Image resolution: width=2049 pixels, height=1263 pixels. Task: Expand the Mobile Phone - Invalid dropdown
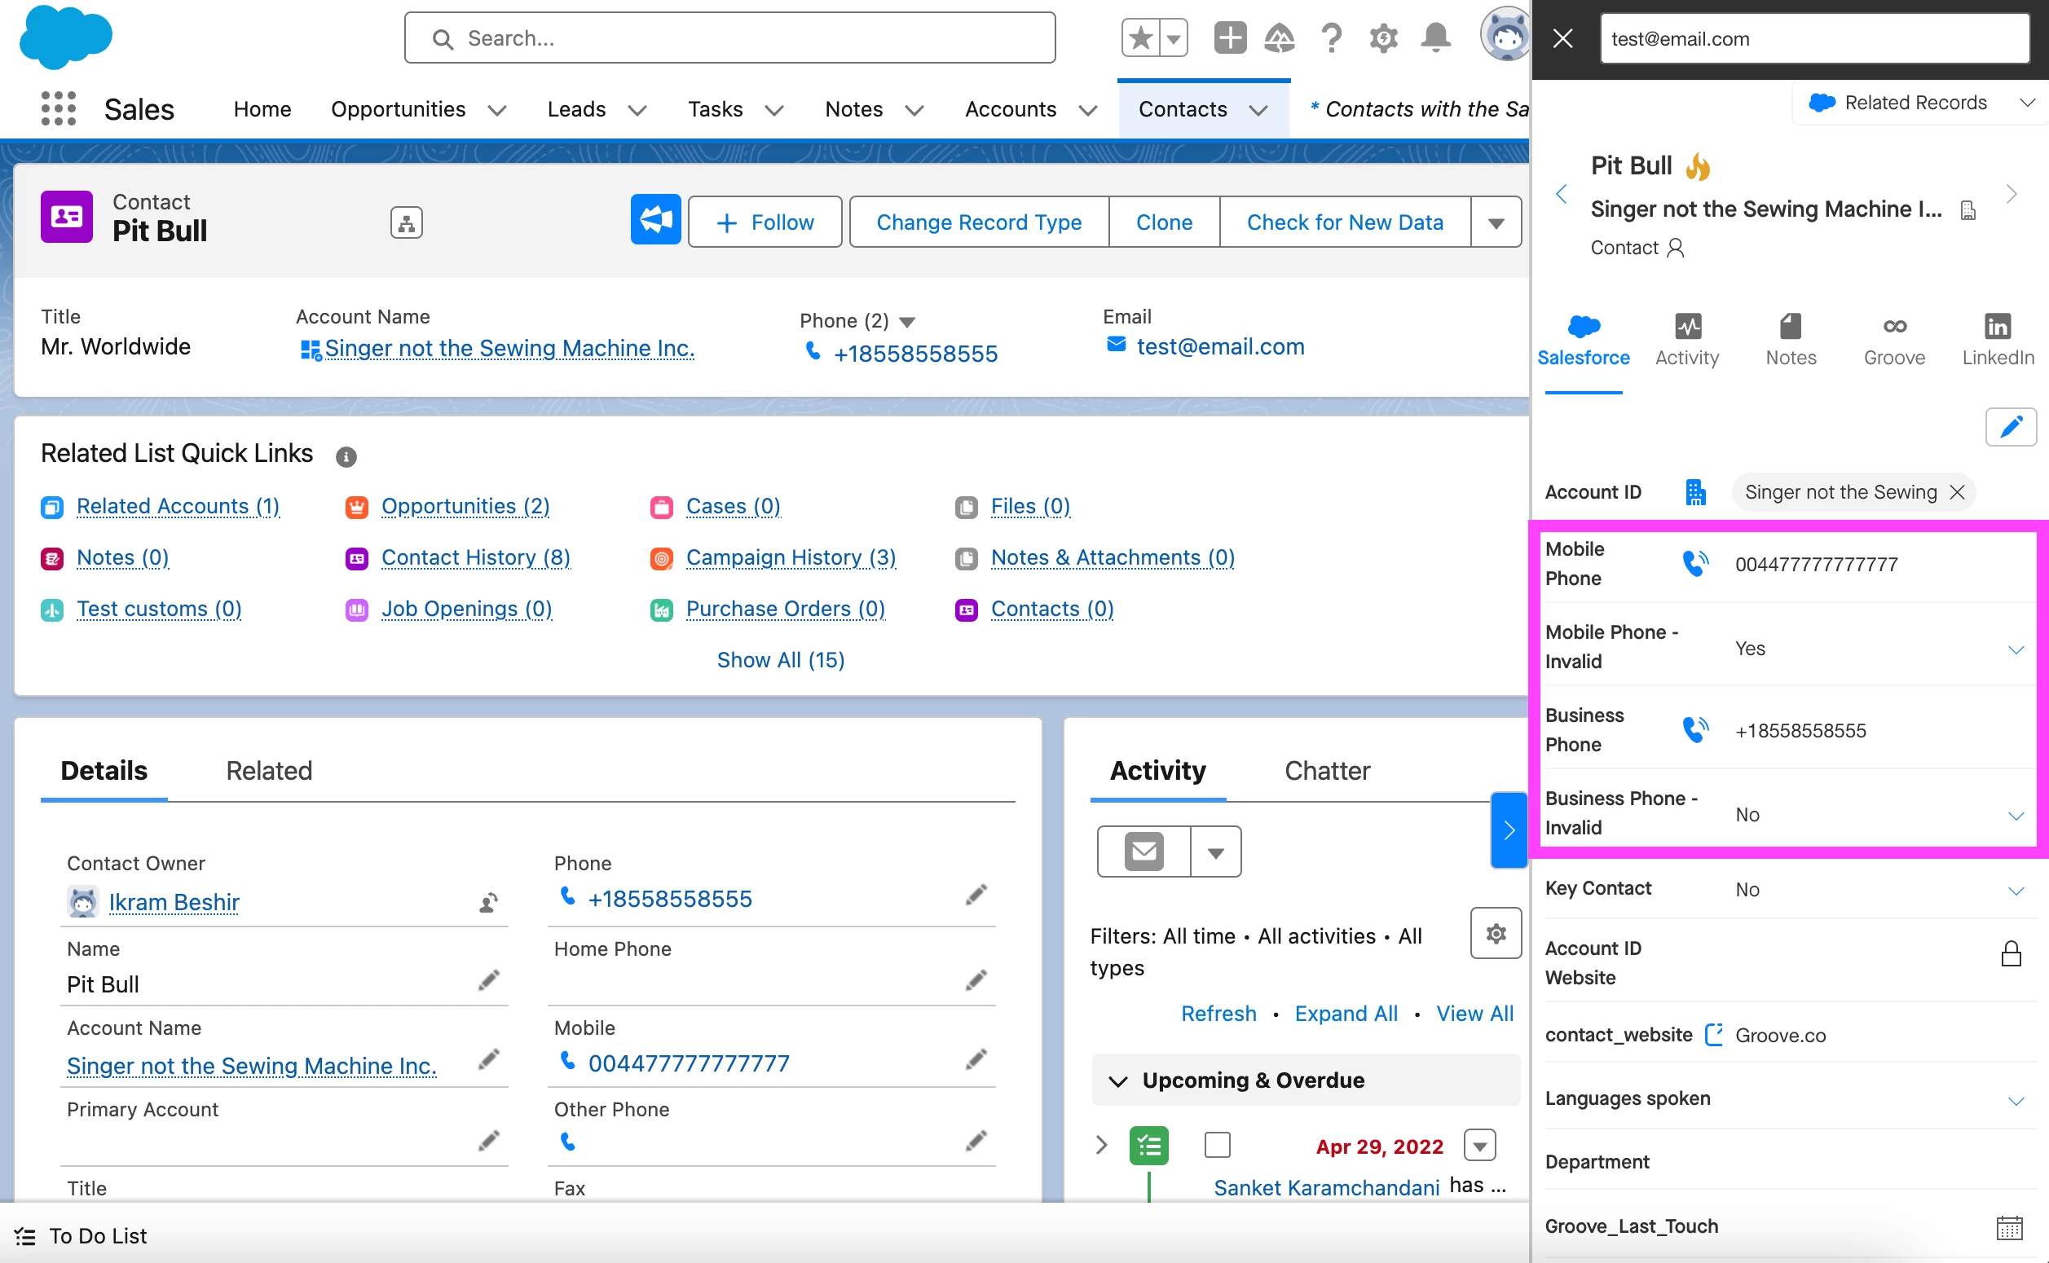[2015, 649]
